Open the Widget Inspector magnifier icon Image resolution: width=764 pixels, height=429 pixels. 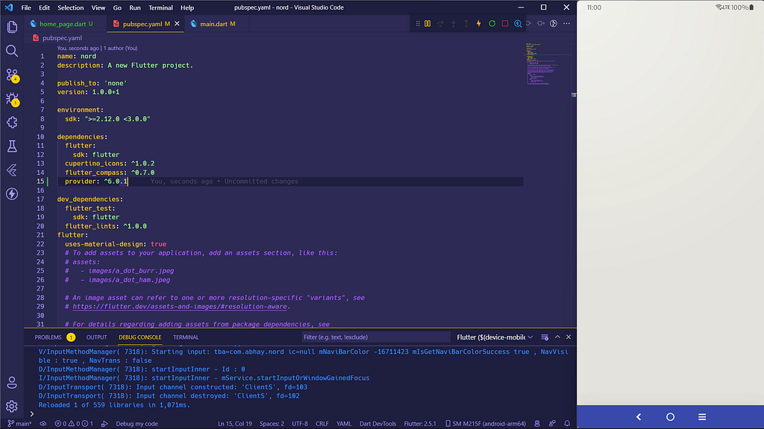tap(518, 23)
